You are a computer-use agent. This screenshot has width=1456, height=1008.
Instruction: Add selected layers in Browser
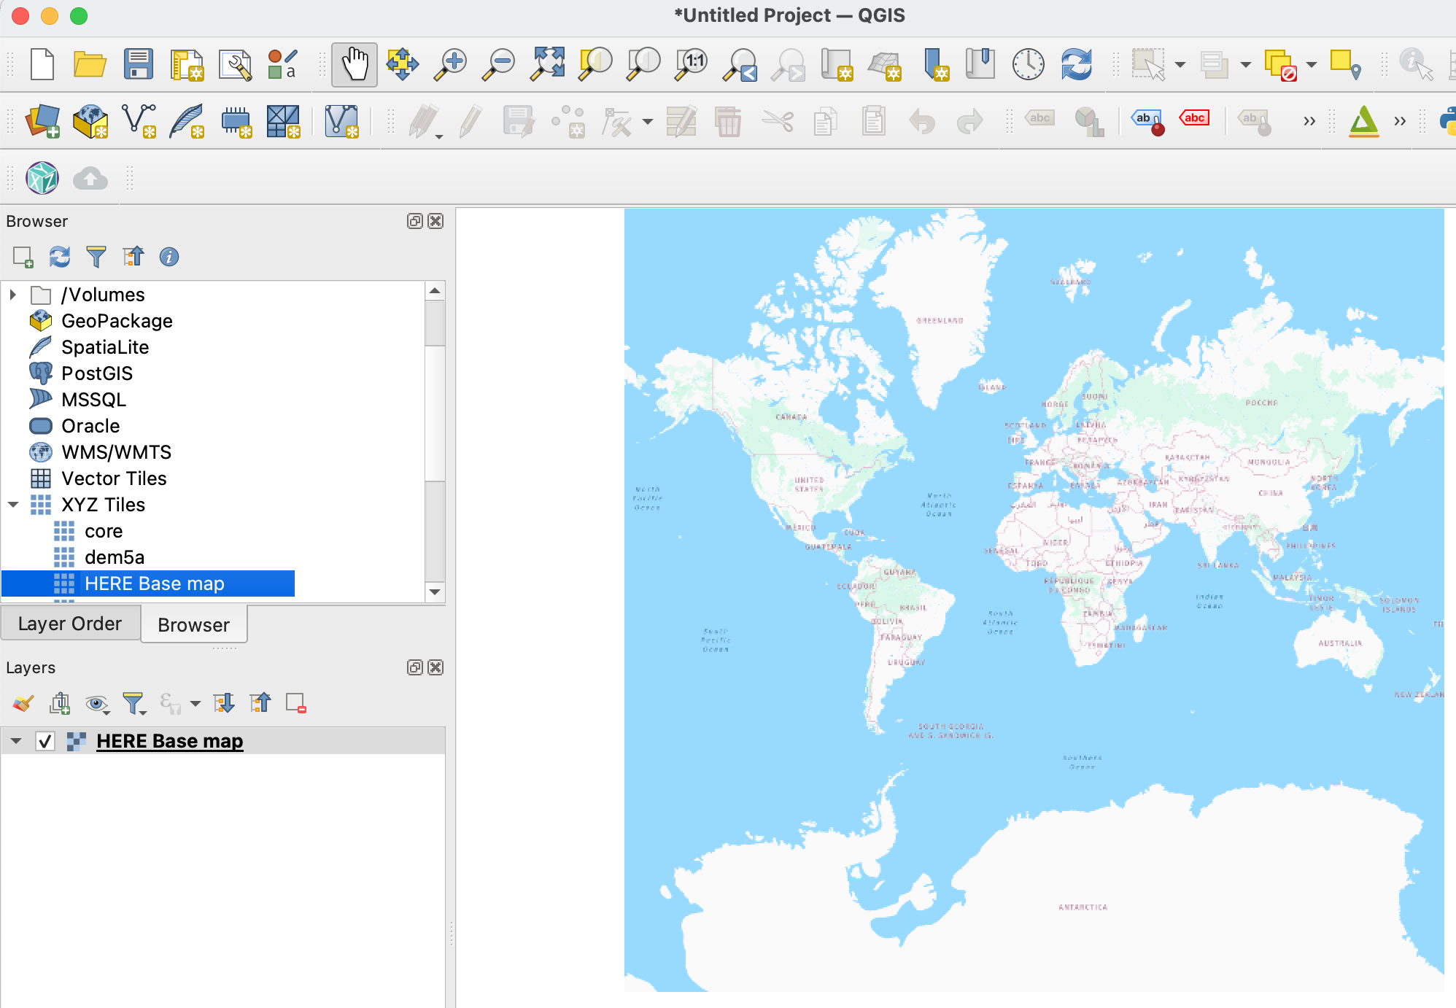(x=23, y=257)
